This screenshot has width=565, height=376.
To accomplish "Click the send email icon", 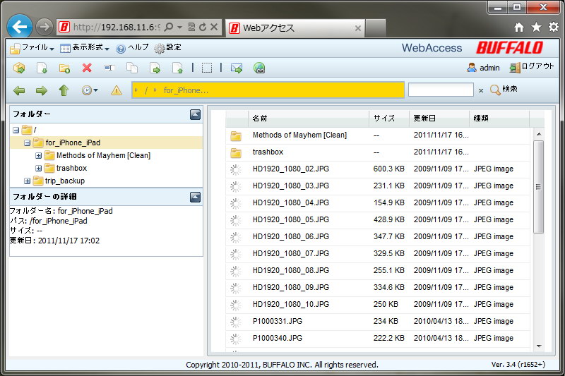I will 237,68.
